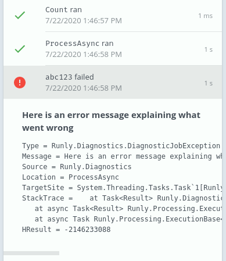Click the Type exception line
The image size is (226, 261).
click(x=121, y=146)
